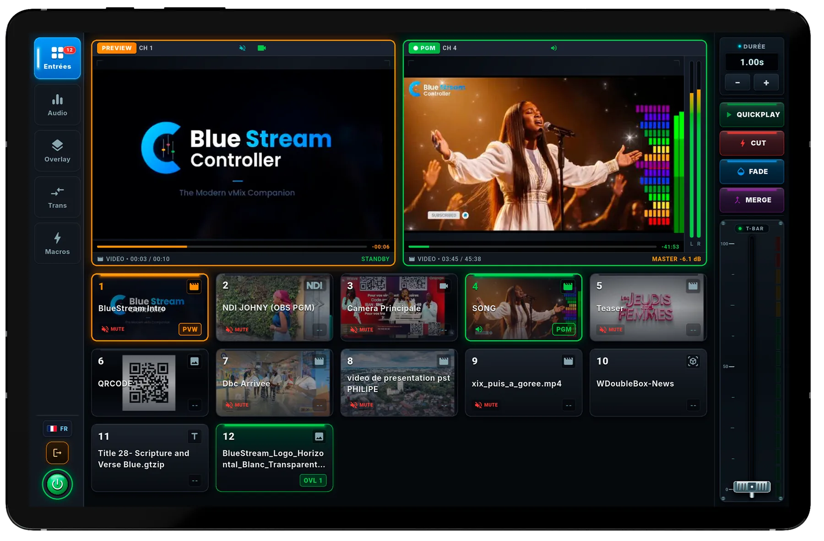Click OVL 1 badge on input 12
The height and width of the screenshot is (541, 824).
(313, 480)
